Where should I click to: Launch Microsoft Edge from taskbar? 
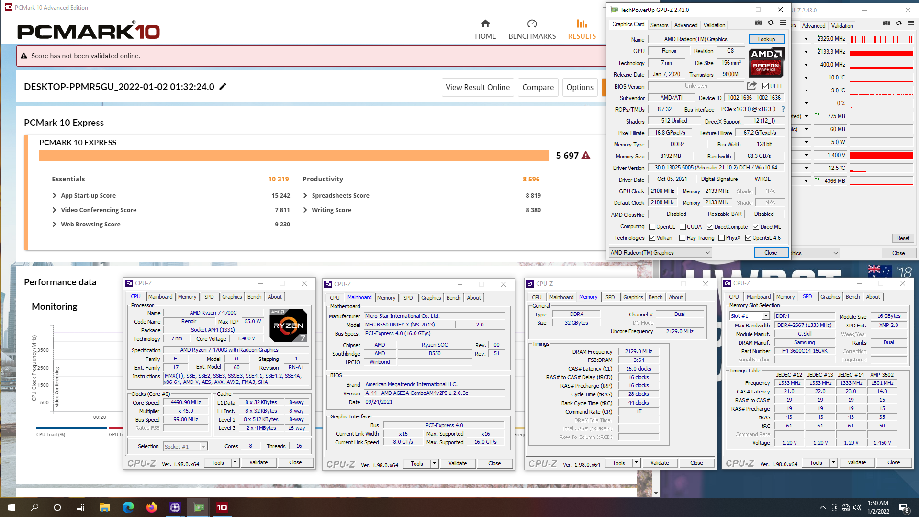(128, 507)
